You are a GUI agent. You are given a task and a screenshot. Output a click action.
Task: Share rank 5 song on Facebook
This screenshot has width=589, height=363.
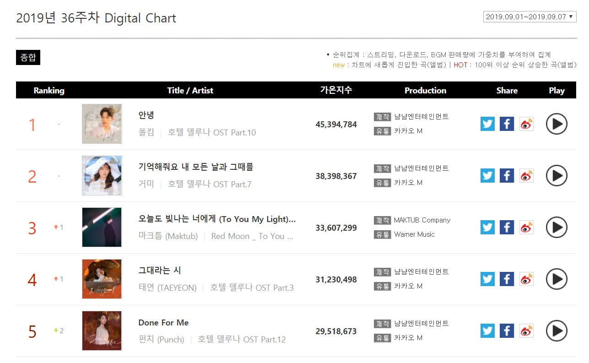507,331
